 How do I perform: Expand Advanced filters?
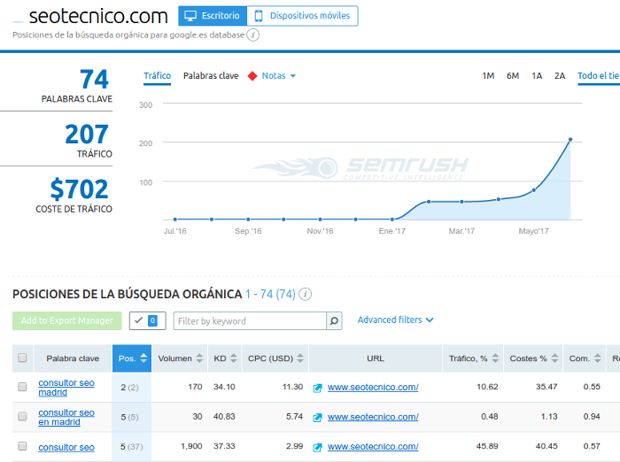click(x=395, y=320)
